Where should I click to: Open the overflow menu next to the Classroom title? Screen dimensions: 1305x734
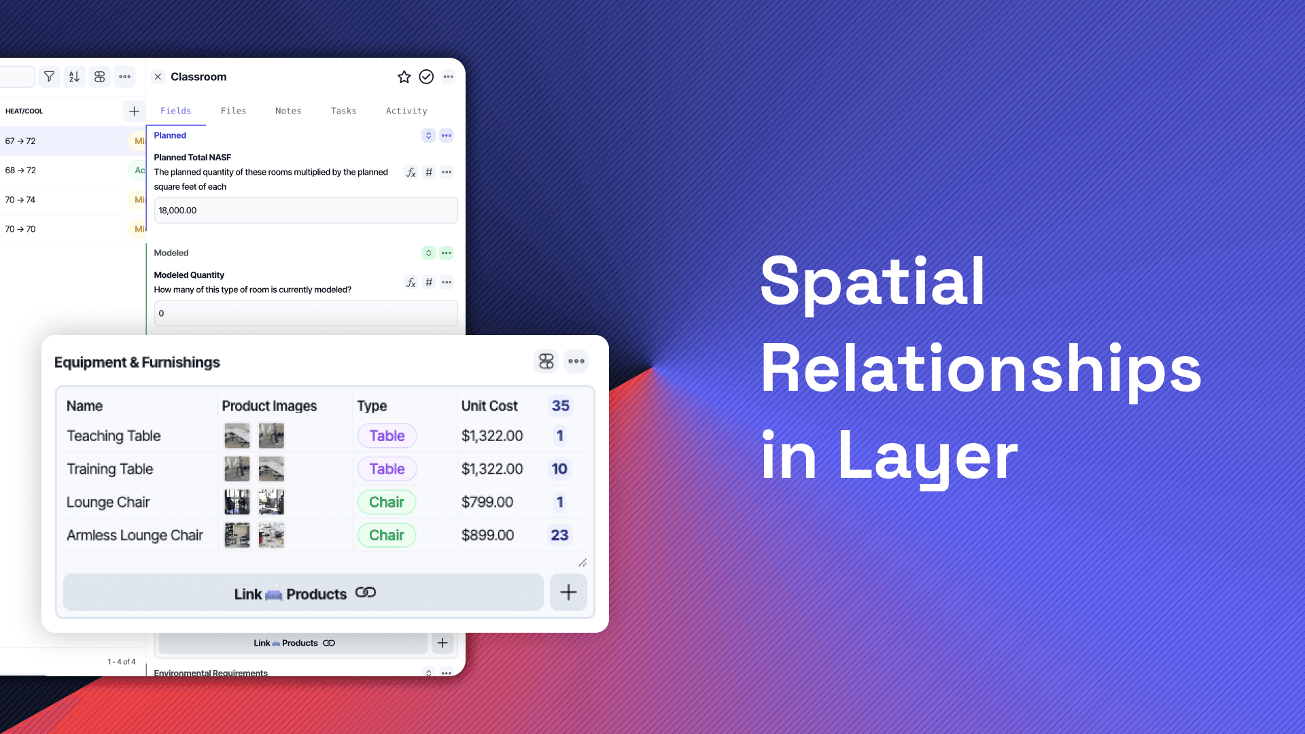click(448, 77)
